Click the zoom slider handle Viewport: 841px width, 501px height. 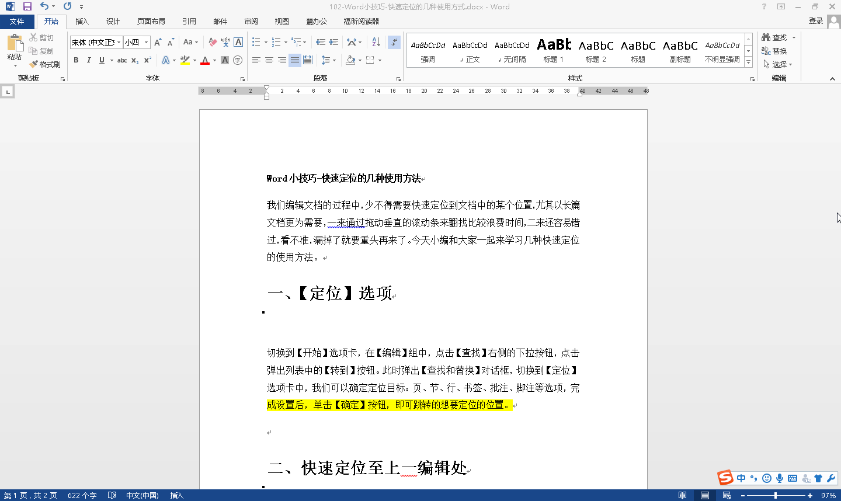click(776, 495)
